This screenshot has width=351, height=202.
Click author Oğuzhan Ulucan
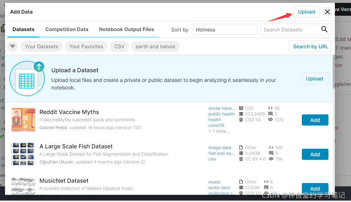point(56,162)
